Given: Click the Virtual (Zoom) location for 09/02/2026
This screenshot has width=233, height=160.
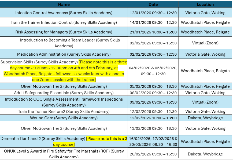Looking at the screenshot, I should click(x=205, y=102).
